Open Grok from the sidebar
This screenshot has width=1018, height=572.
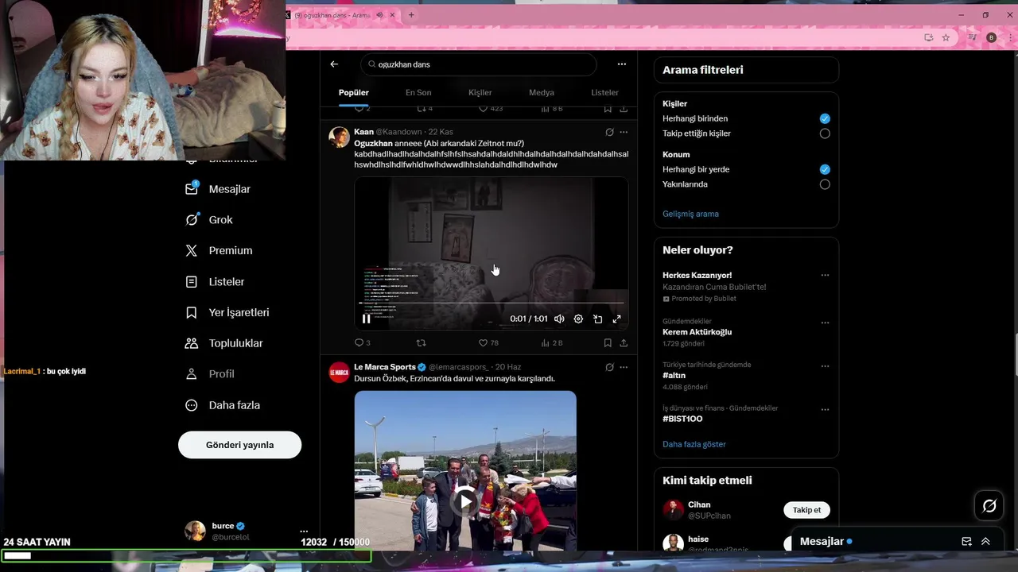pos(209,220)
